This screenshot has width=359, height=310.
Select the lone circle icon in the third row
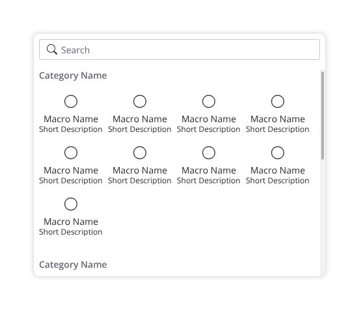click(x=71, y=204)
